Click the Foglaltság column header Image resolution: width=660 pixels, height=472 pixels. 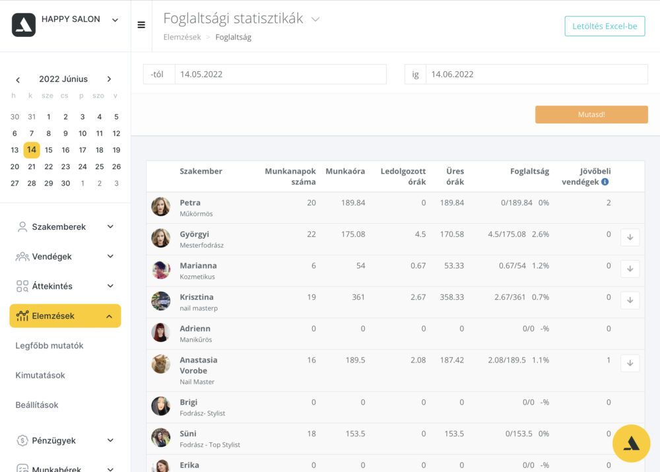(529, 172)
